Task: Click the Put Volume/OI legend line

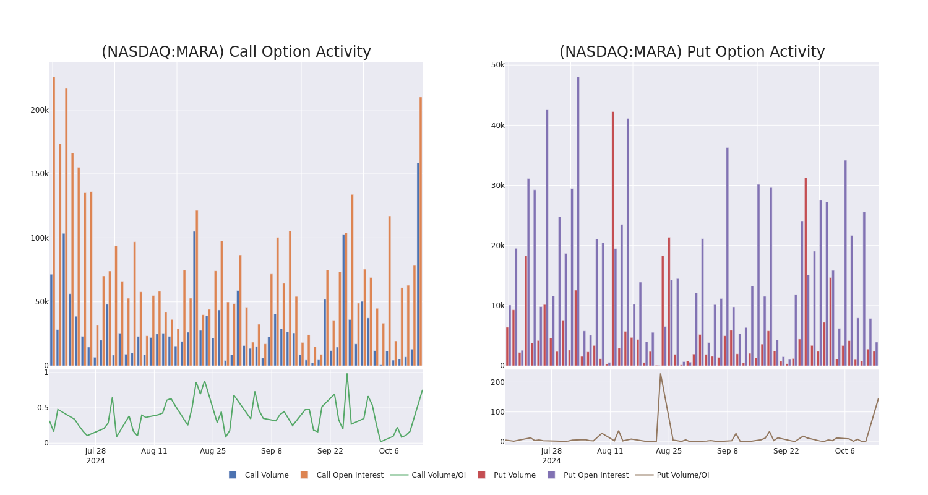Action: (x=645, y=475)
